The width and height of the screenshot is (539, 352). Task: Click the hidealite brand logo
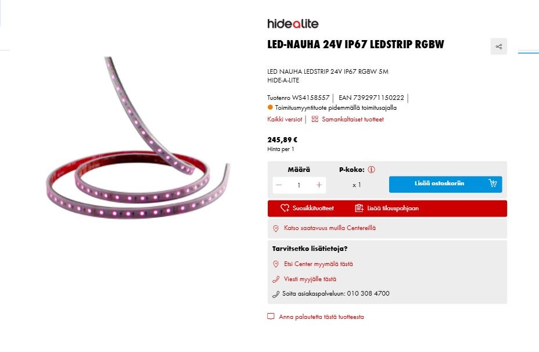pos(293,24)
